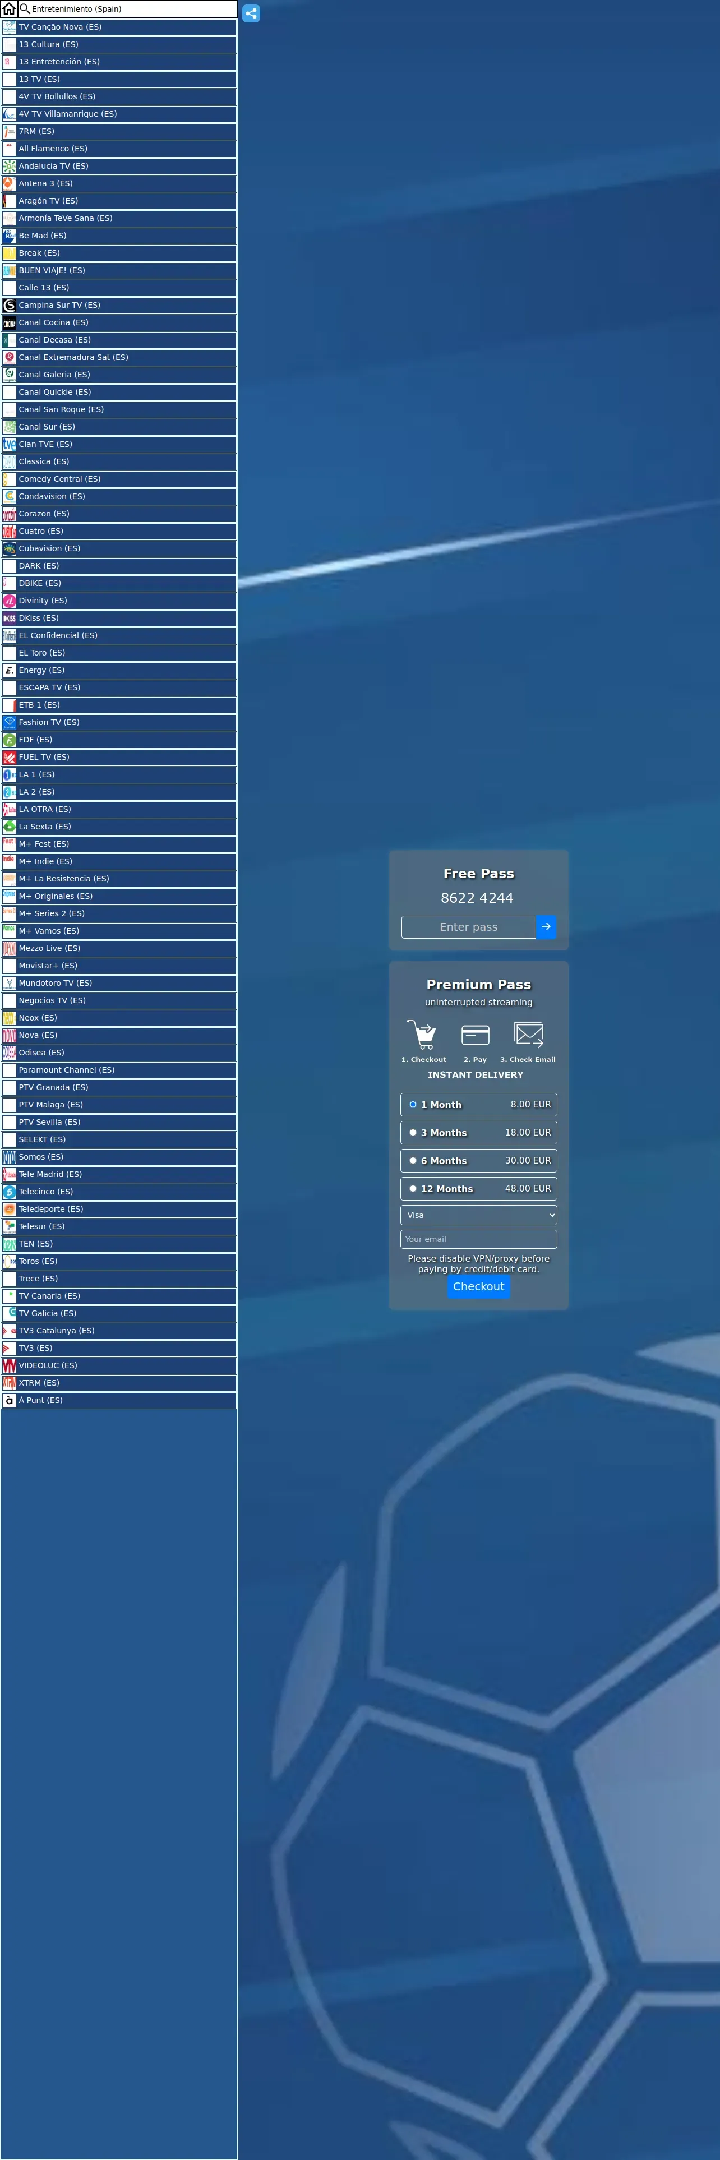Click the FDF channel logo
The height and width of the screenshot is (2160, 720).
tap(9, 740)
